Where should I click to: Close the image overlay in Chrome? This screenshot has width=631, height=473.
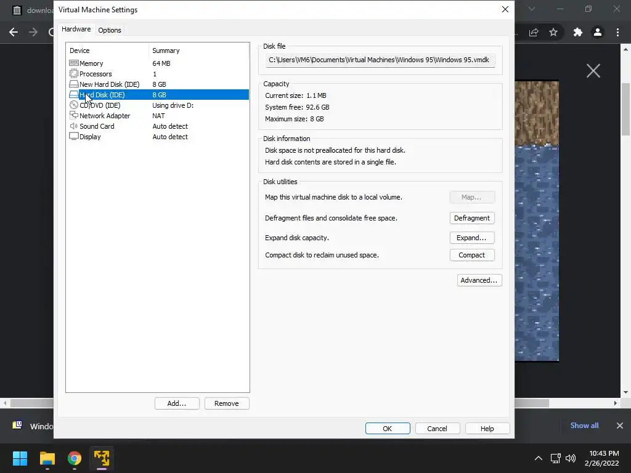[593, 71]
